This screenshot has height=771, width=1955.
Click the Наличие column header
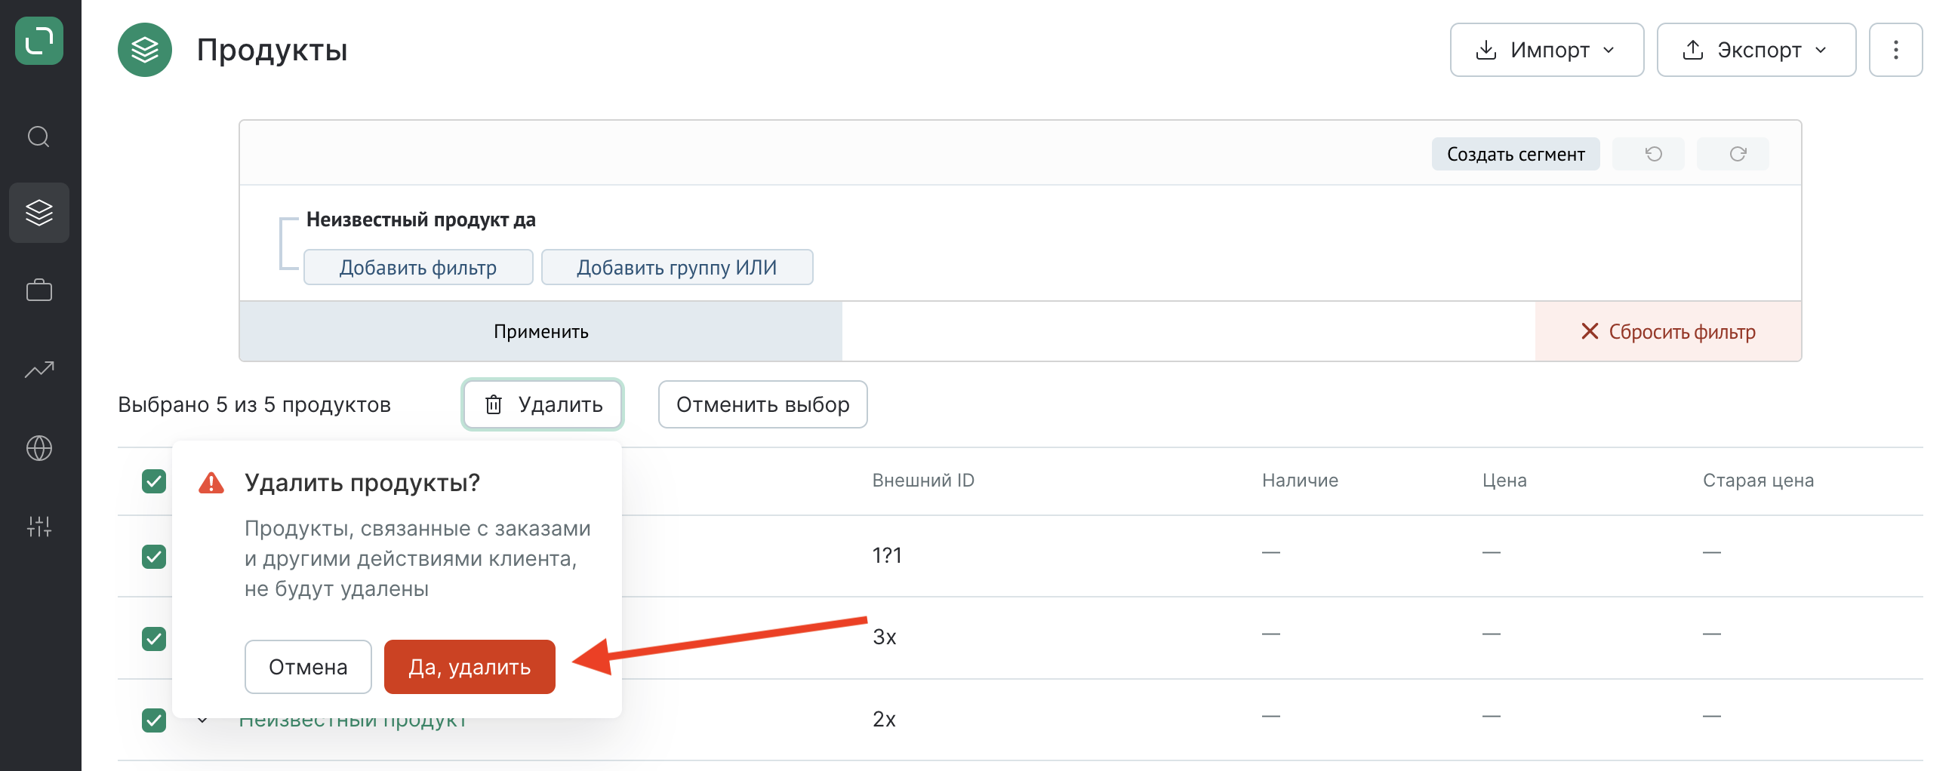click(1300, 481)
